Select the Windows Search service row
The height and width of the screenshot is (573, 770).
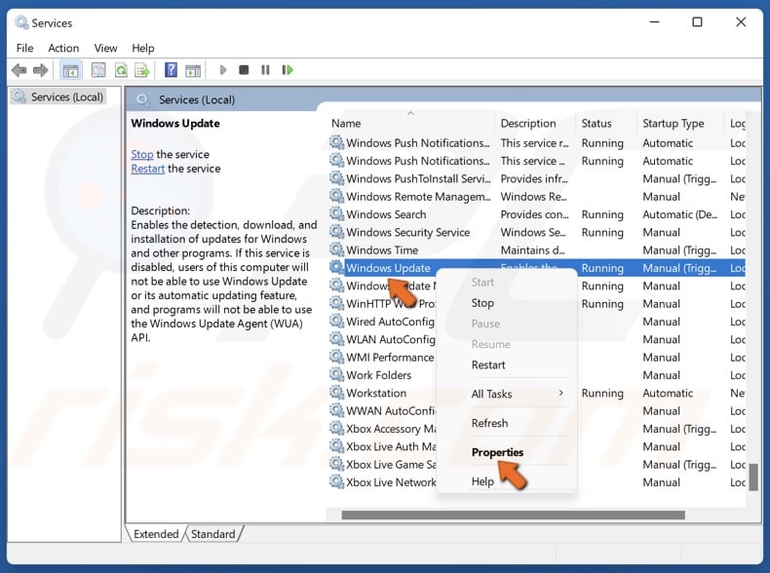537,214
